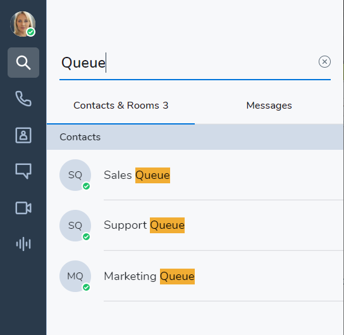Open the Support Queue contact

pyautogui.click(x=195, y=226)
